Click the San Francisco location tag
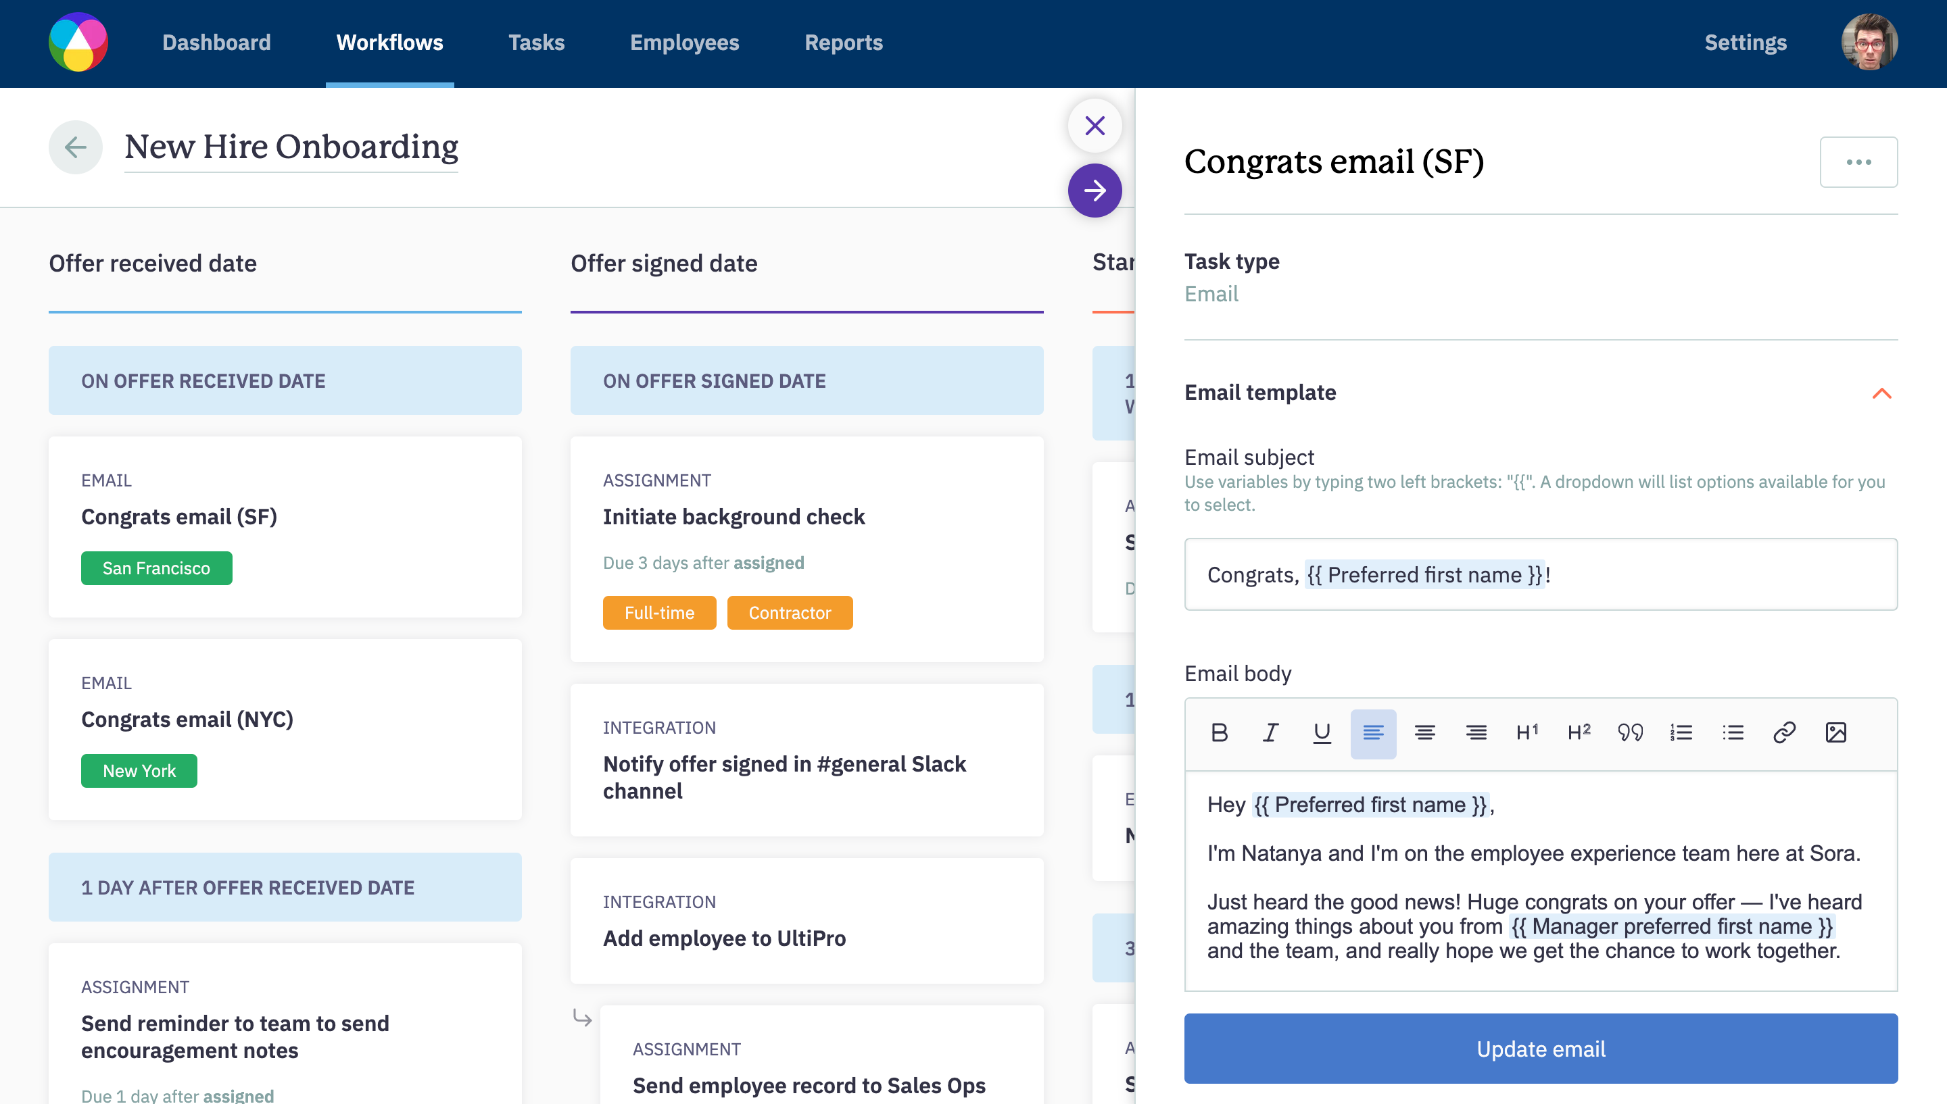The height and width of the screenshot is (1104, 1947). point(156,568)
